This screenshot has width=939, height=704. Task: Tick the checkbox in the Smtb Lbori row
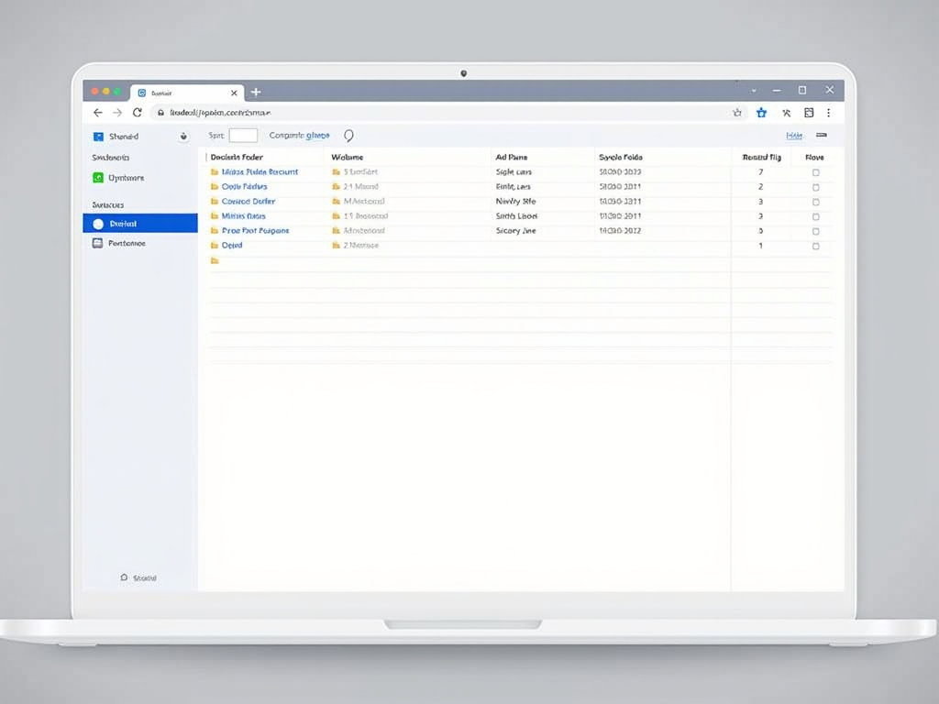(x=815, y=216)
